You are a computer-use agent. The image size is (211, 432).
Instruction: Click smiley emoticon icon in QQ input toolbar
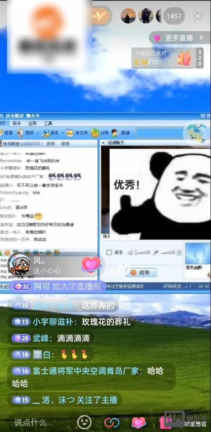(7, 252)
